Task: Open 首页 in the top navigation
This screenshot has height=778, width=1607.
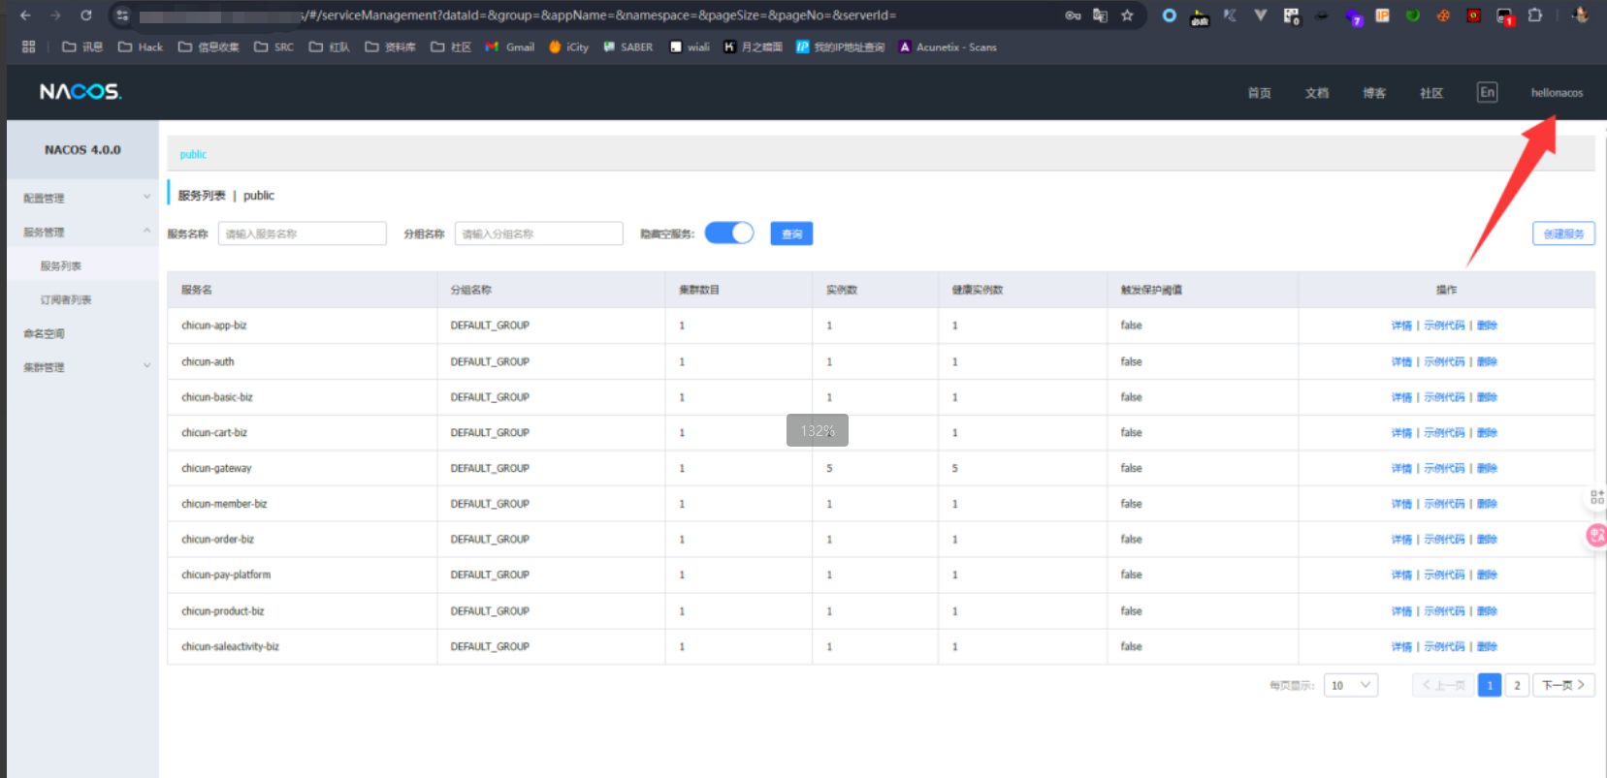Action: (x=1259, y=93)
